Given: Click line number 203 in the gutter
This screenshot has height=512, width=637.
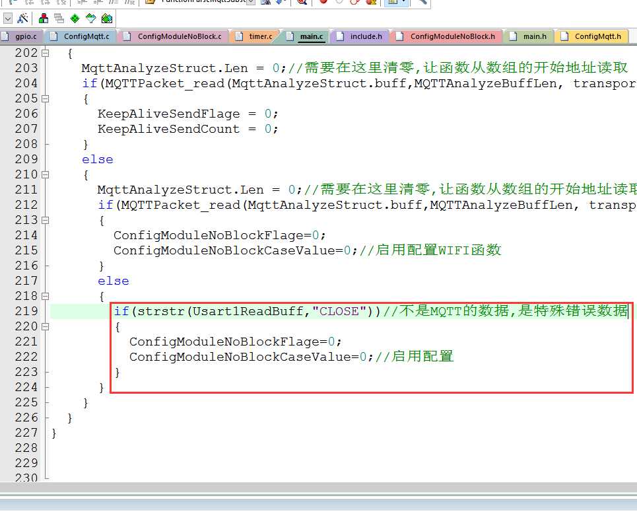Looking at the screenshot, I should [26, 68].
